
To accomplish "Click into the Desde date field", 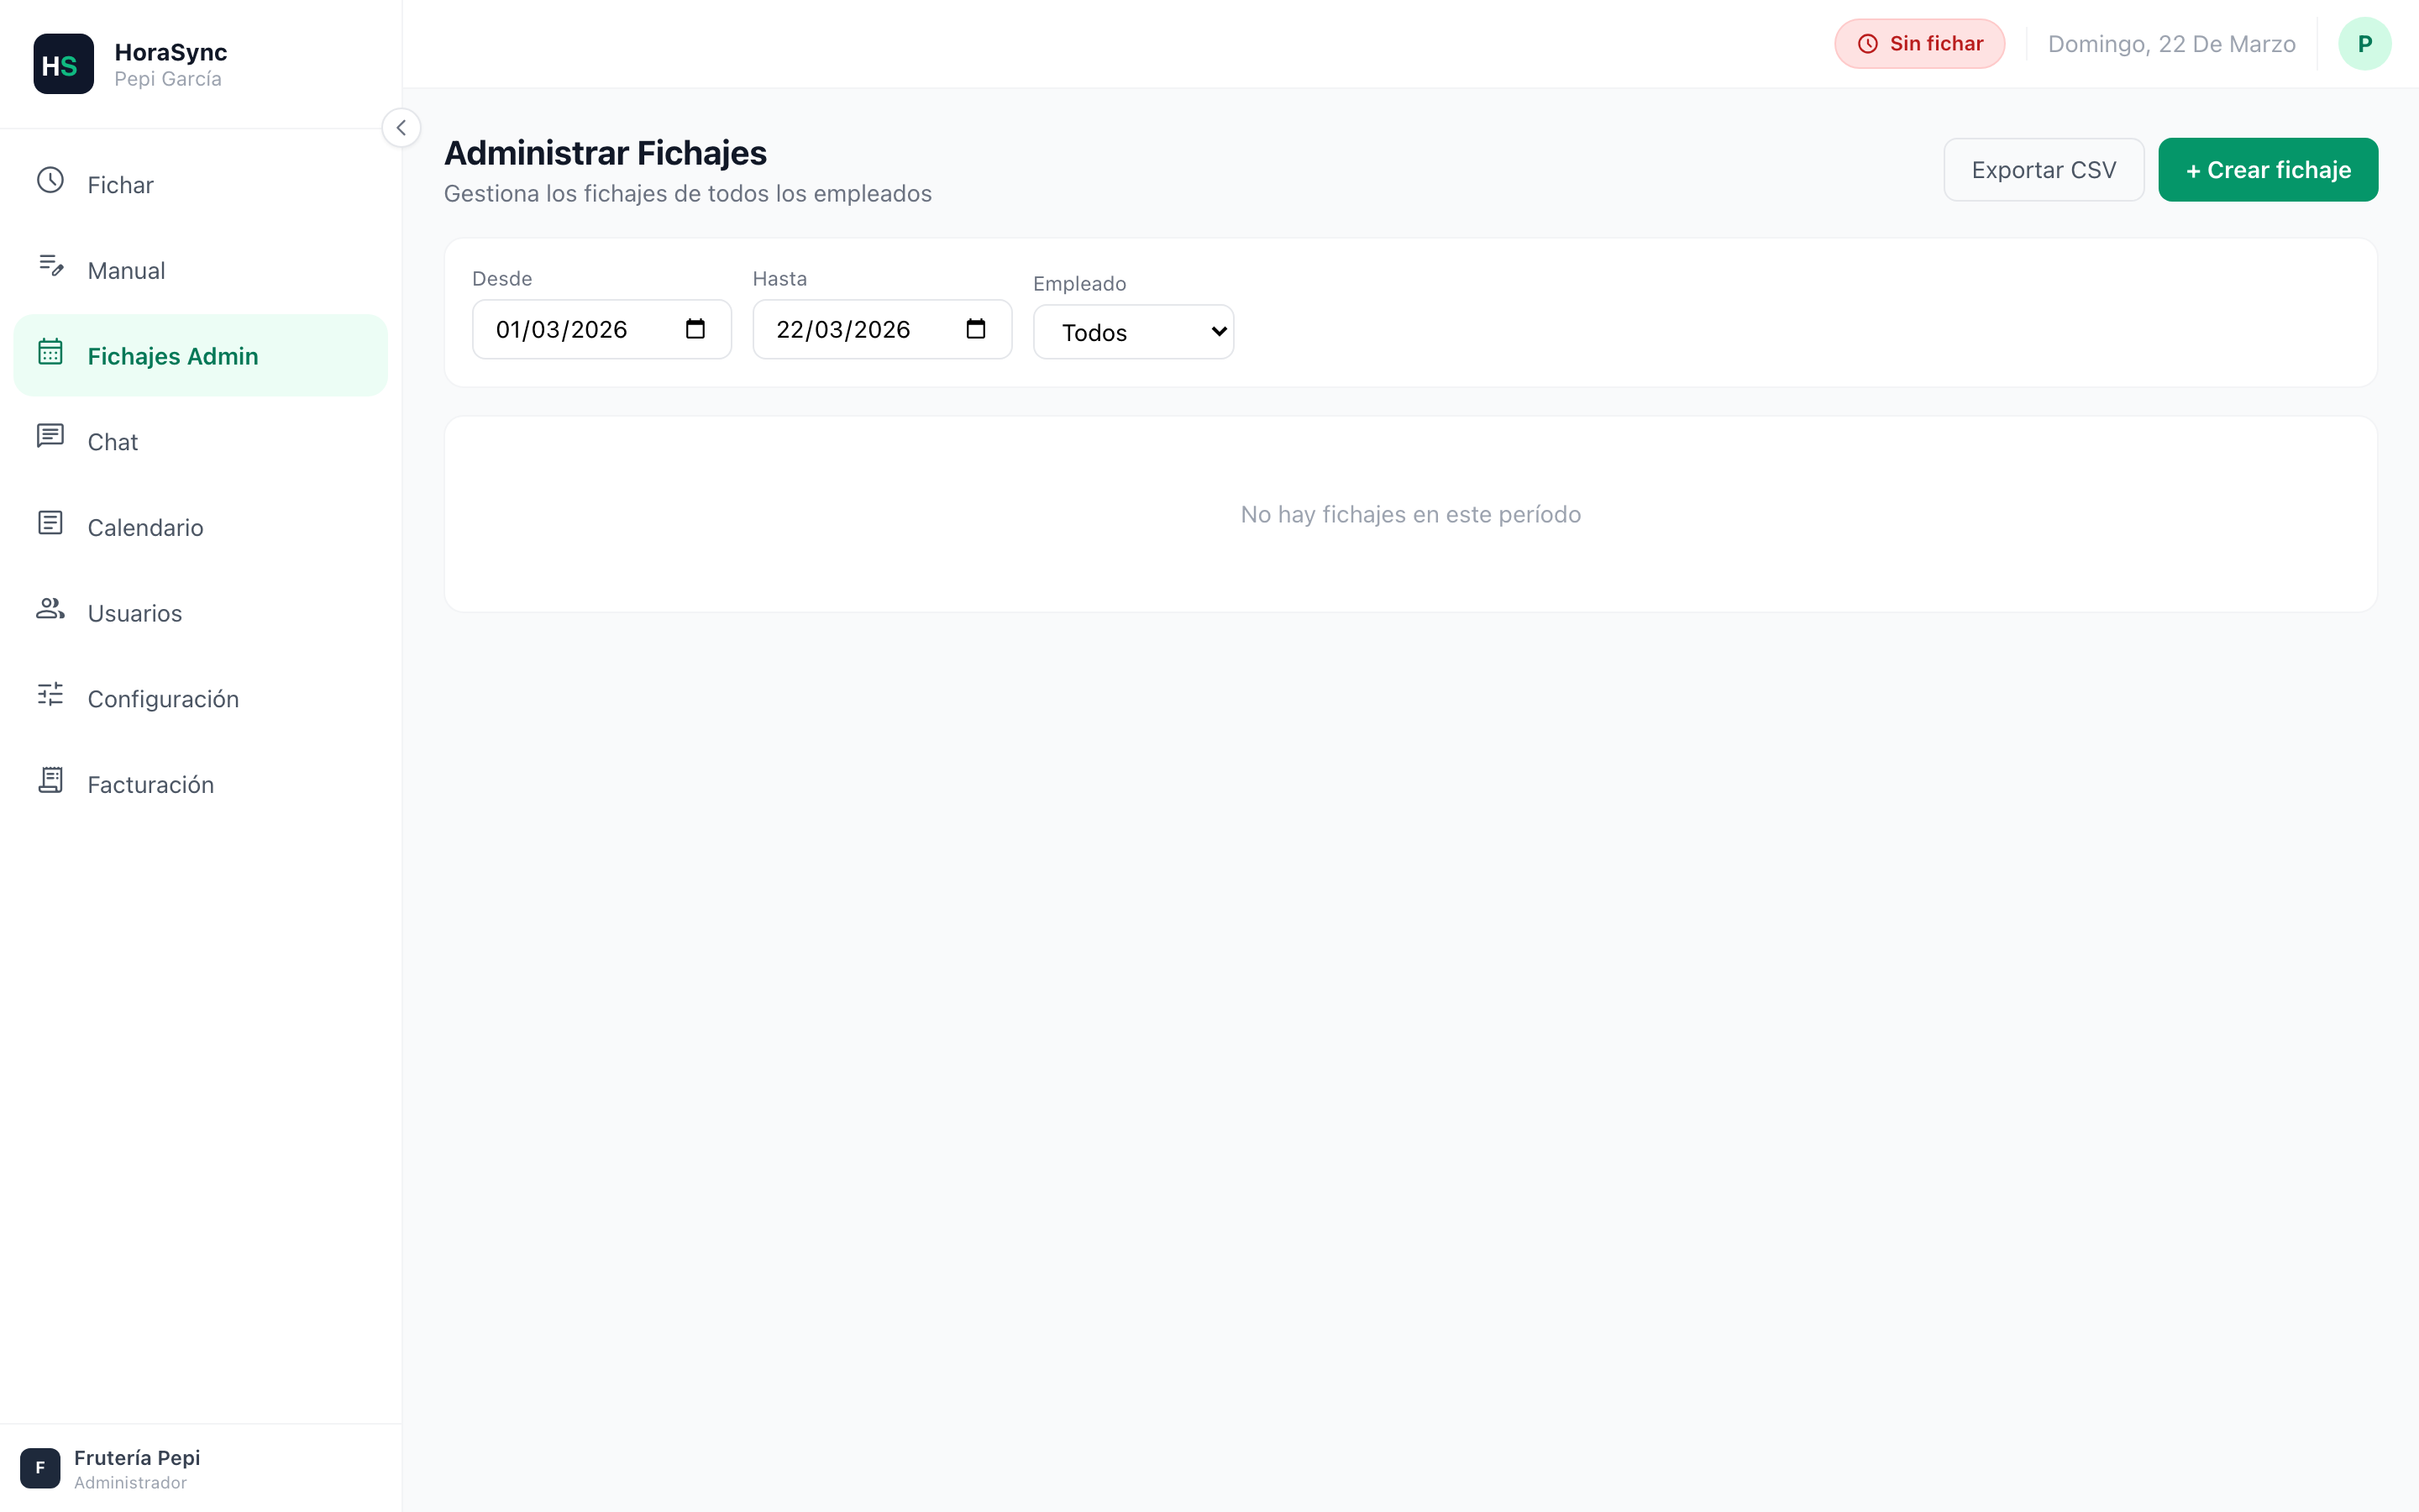I will [x=562, y=330].
